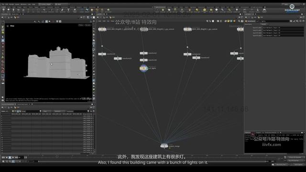
Task: Switch to the Lights and Cameras shelf tab
Action: [160, 7]
